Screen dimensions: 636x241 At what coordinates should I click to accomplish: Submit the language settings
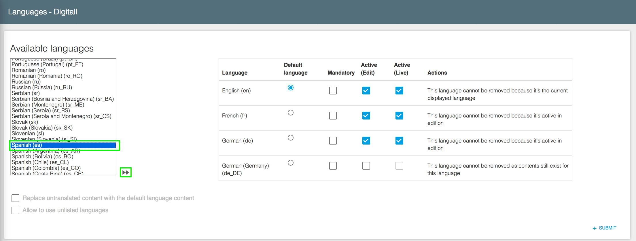(604, 228)
